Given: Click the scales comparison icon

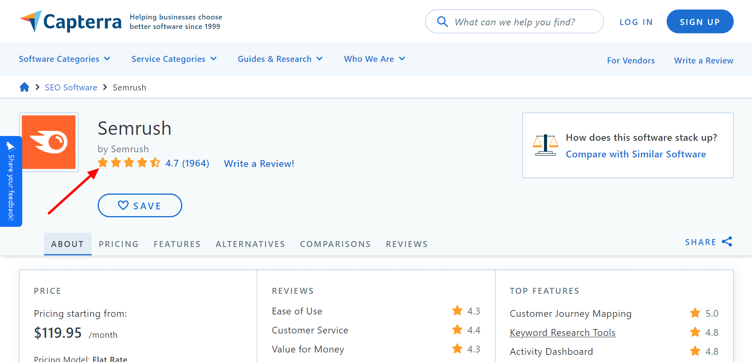Looking at the screenshot, I should (x=546, y=145).
